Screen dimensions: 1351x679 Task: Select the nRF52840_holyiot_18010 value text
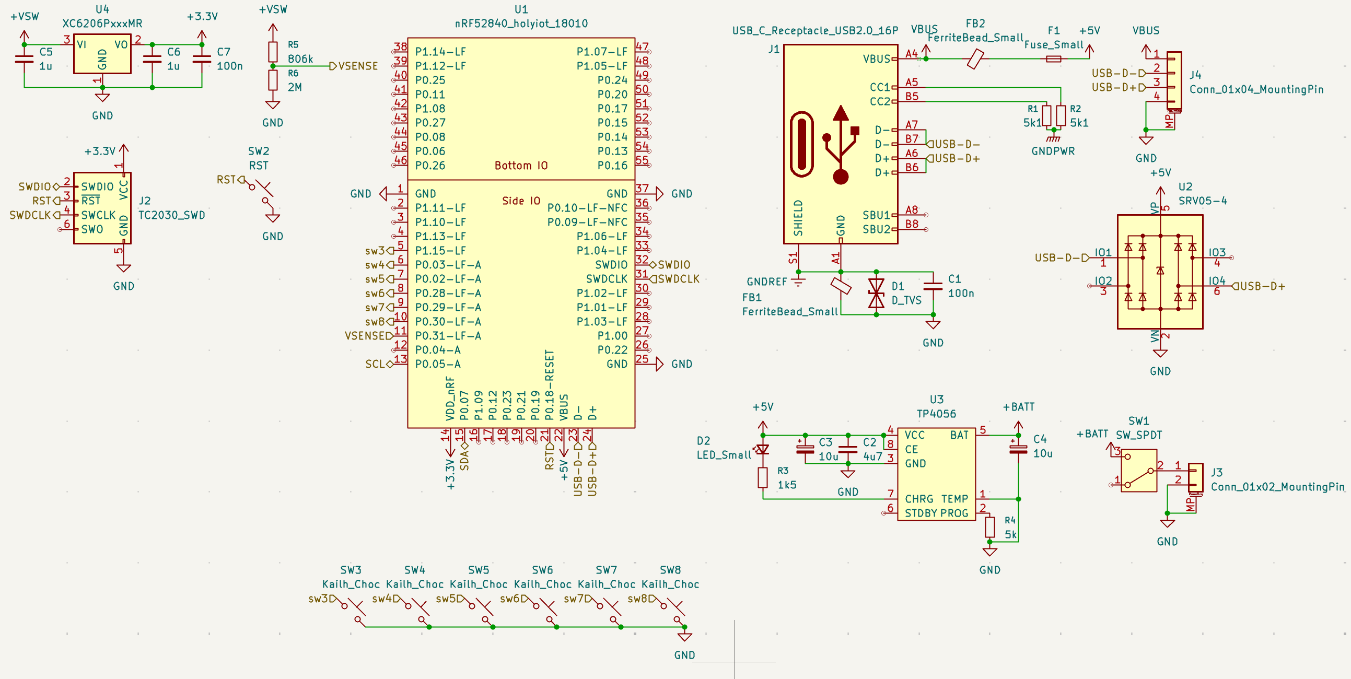(x=521, y=24)
